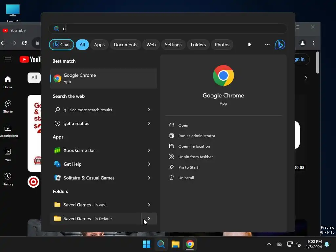Open Chrome's three-dot menu

point(313,43)
